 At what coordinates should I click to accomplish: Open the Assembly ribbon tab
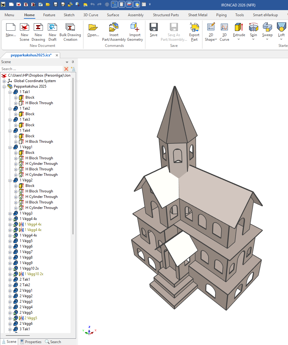coord(136,15)
